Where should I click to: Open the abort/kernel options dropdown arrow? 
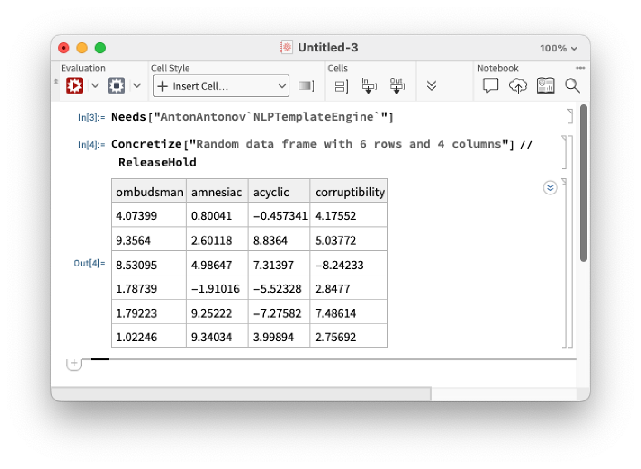137,86
